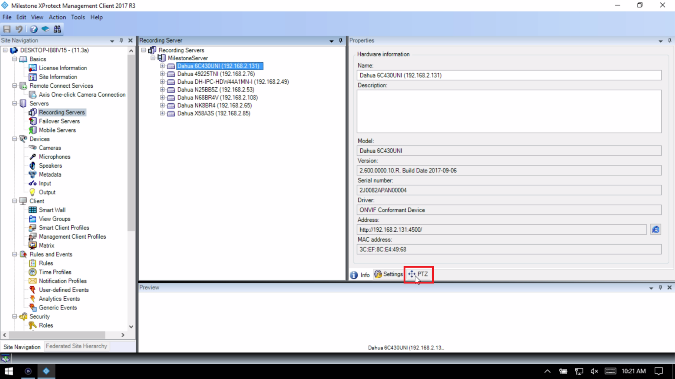Toggle pin on Site Navigation panel
Image resolution: width=675 pixels, height=379 pixels.
[x=121, y=40]
